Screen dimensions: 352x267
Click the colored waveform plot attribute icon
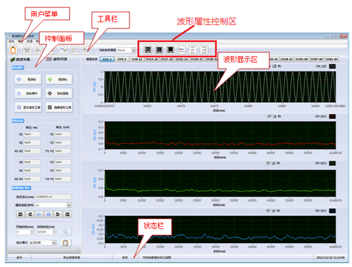[x=181, y=49]
